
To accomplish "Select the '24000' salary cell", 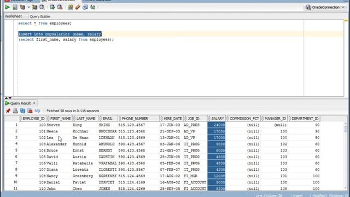I will click(217, 125).
